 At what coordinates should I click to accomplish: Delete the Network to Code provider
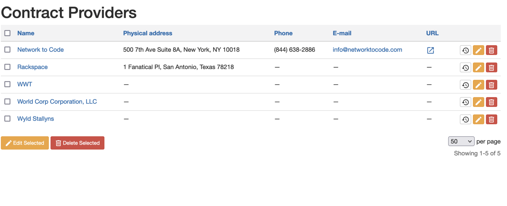click(x=491, y=50)
